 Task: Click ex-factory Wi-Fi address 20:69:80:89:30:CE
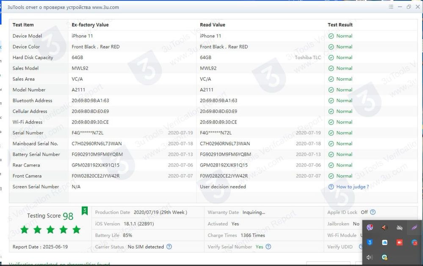coord(90,122)
